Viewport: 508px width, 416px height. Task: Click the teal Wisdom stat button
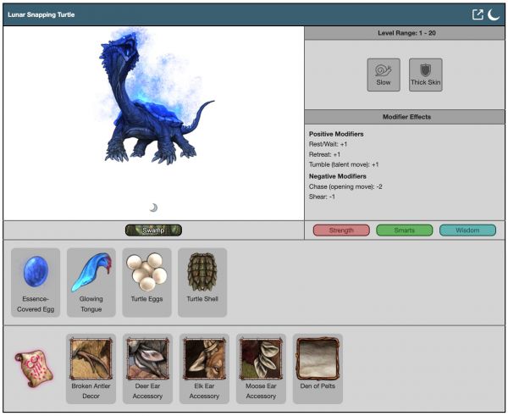[x=467, y=230]
